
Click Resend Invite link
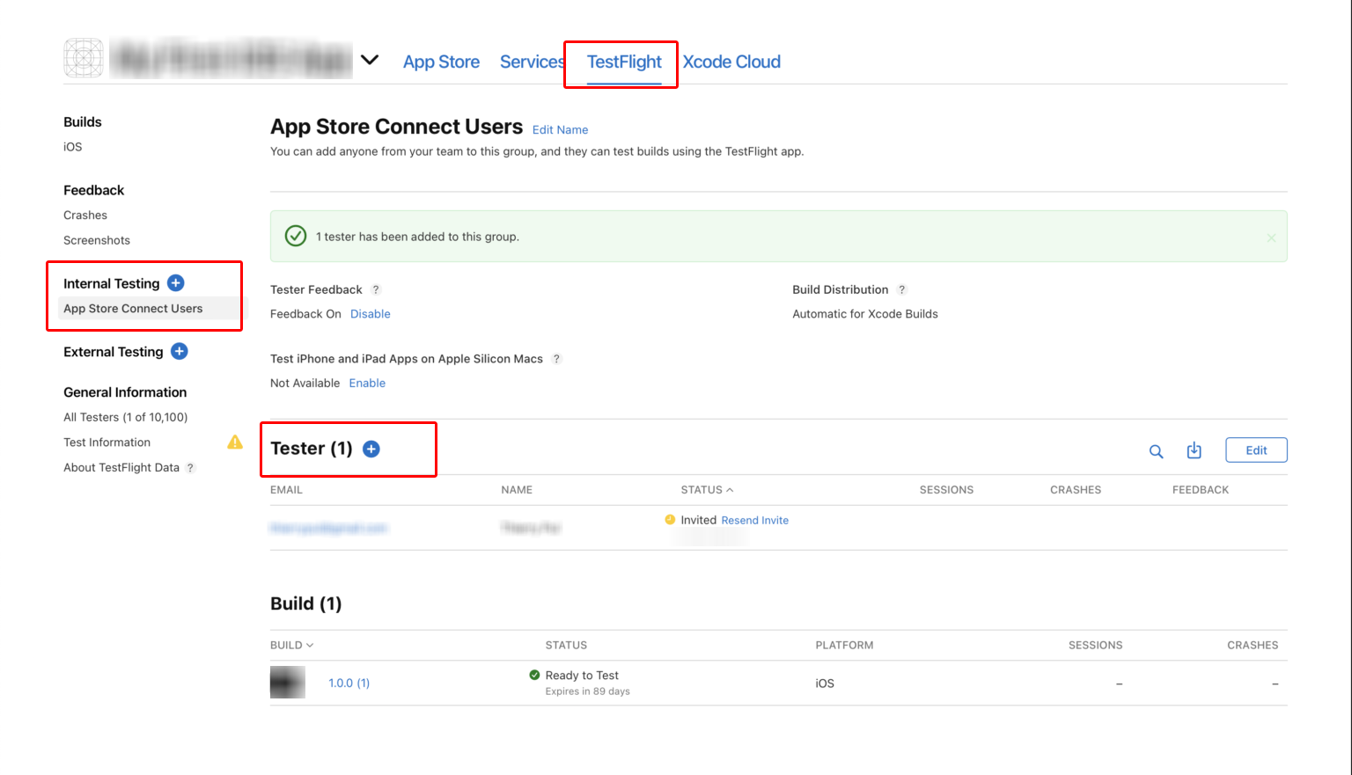[x=754, y=521]
